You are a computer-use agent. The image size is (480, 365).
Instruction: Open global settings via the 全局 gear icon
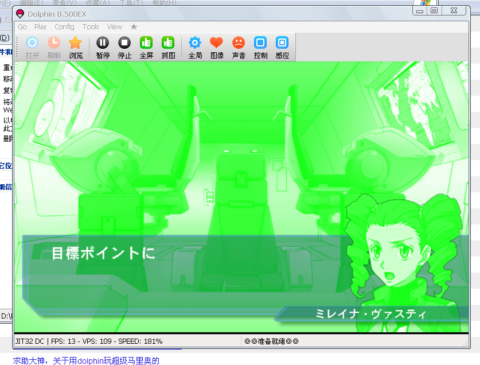(x=195, y=47)
